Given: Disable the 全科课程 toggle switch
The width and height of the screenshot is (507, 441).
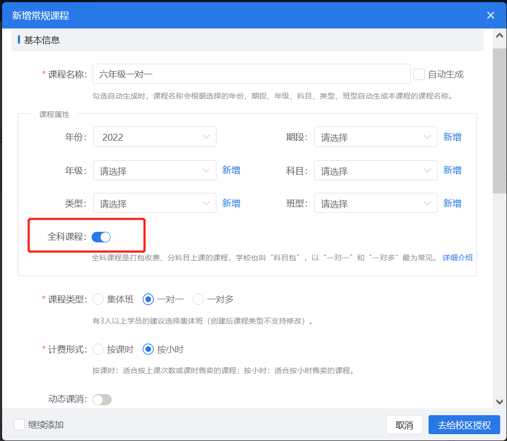Looking at the screenshot, I should click(x=101, y=237).
